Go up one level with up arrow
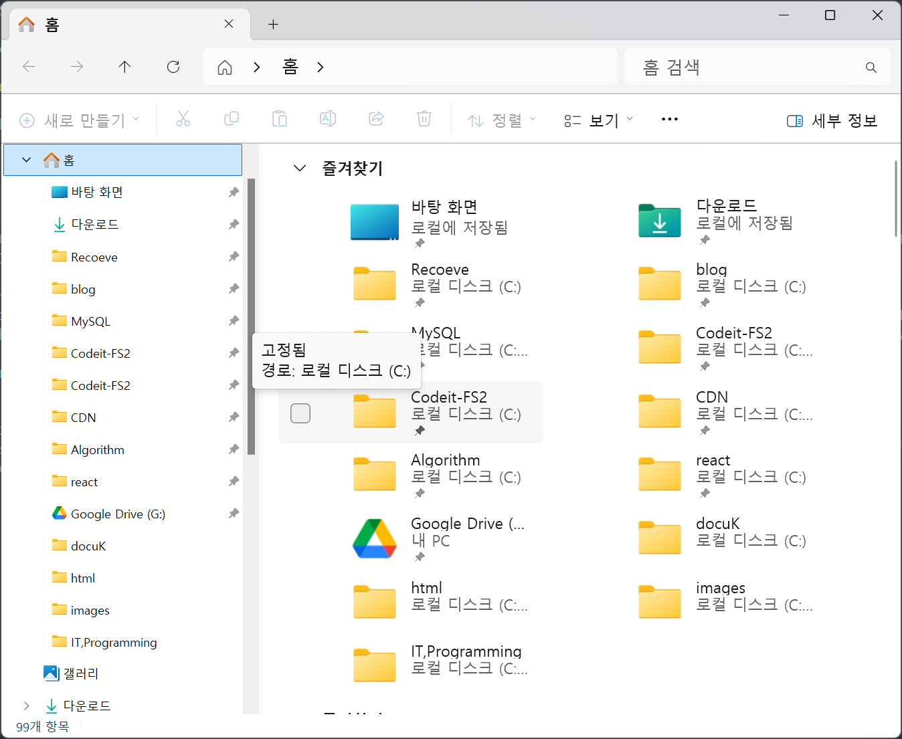 pos(124,67)
